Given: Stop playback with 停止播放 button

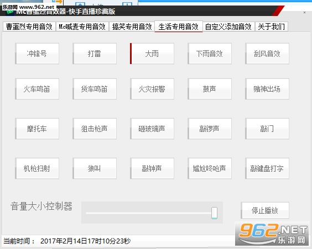Looking at the screenshot, I should (x=265, y=210).
